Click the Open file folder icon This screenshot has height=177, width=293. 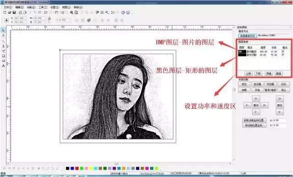click(10, 12)
